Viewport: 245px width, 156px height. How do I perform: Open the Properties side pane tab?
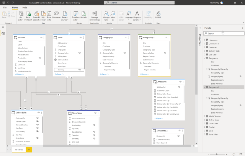pyautogui.click(x=200, y=40)
